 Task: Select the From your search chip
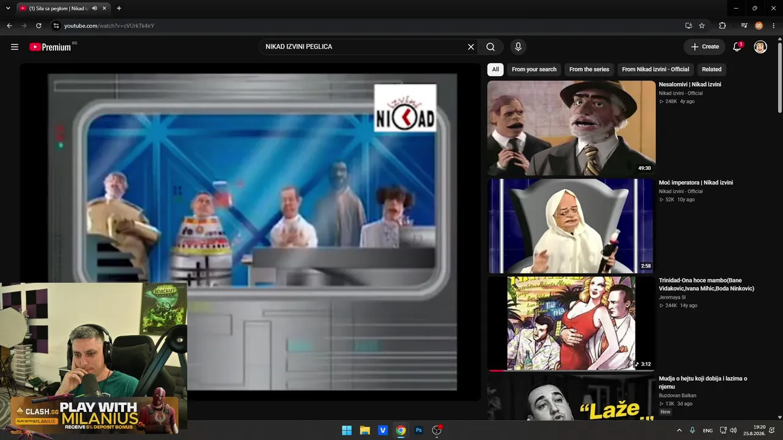534,70
